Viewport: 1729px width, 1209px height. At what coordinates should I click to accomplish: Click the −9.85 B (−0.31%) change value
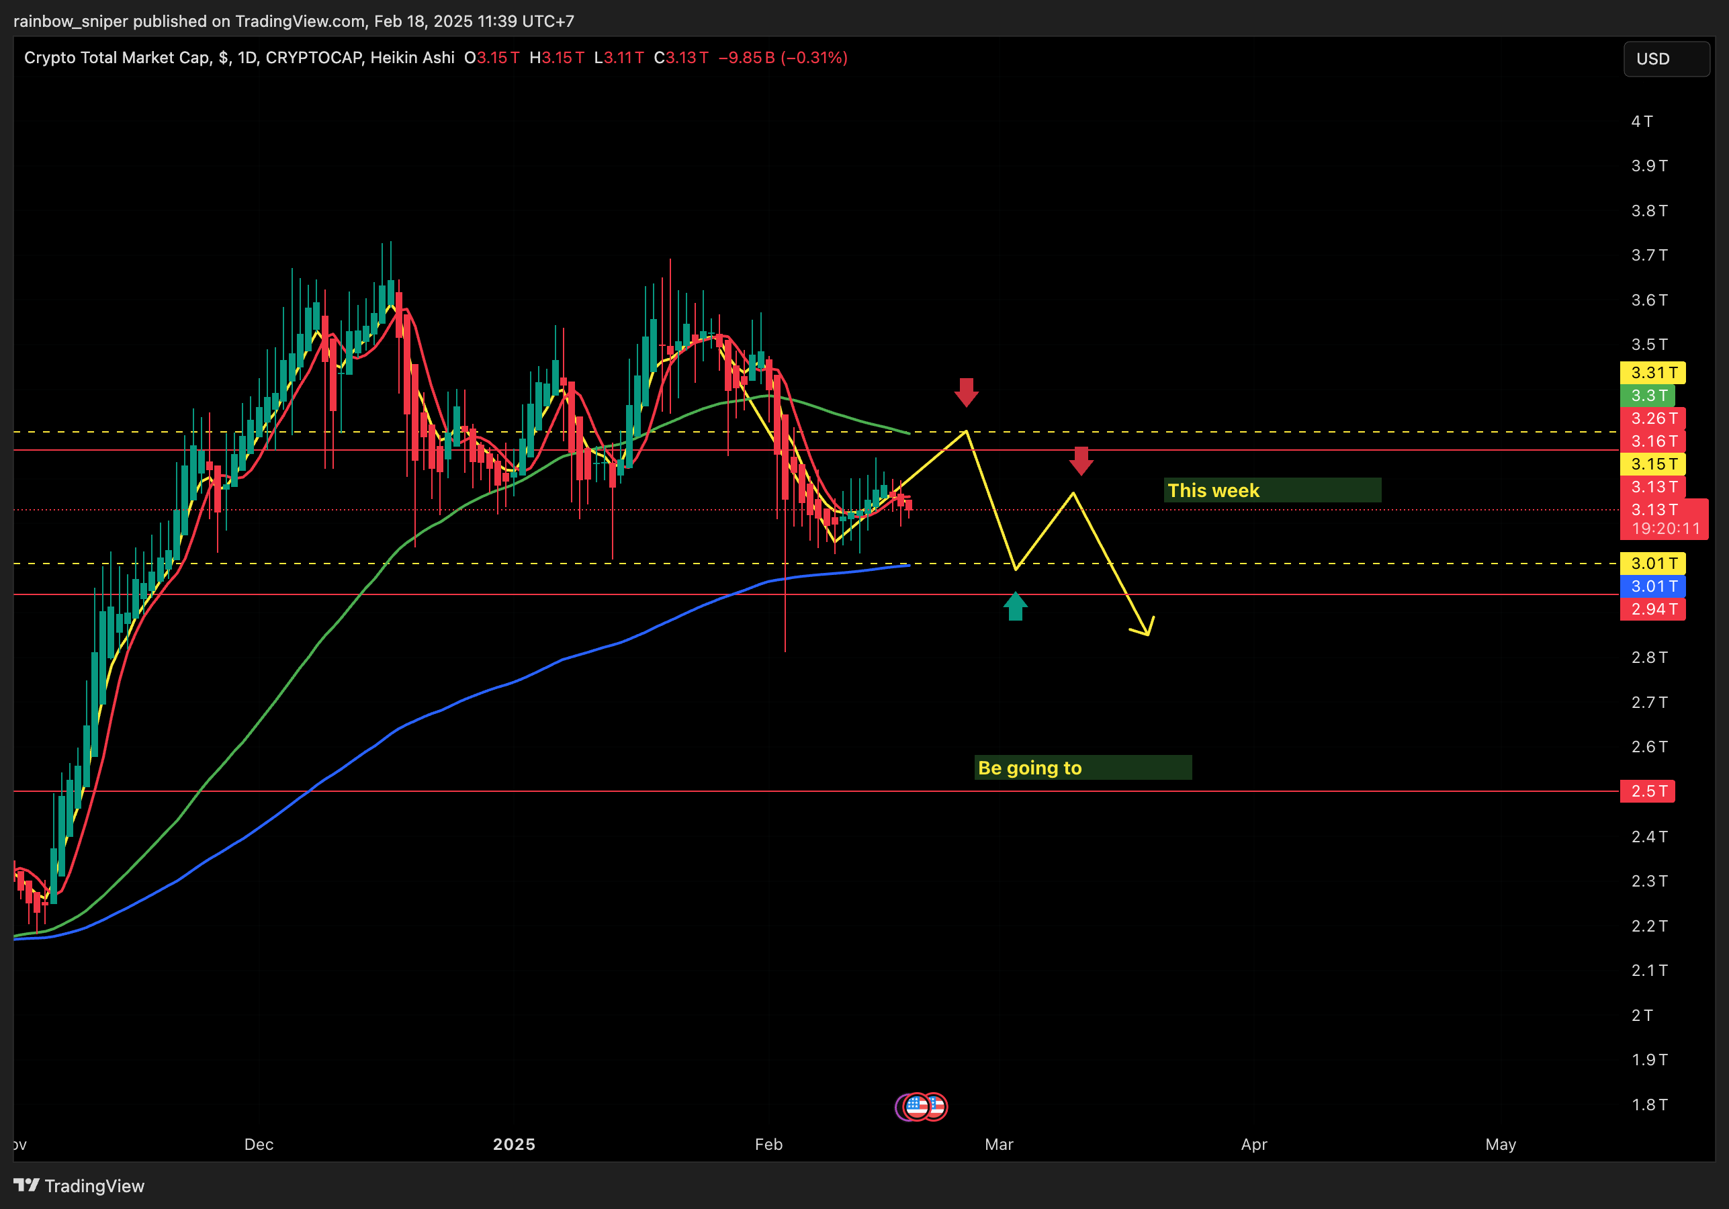(x=783, y=58)
